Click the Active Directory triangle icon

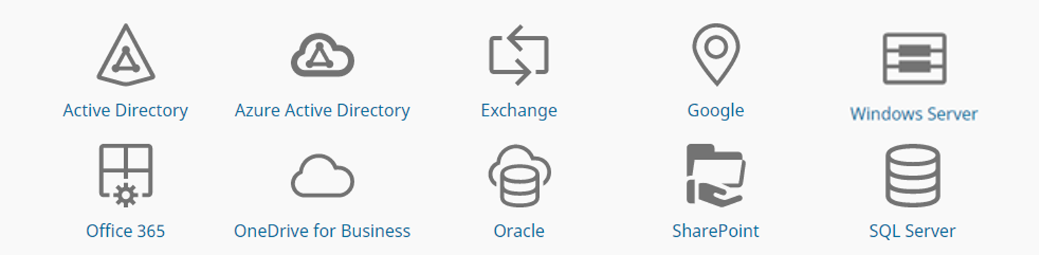tap(125, 55)
